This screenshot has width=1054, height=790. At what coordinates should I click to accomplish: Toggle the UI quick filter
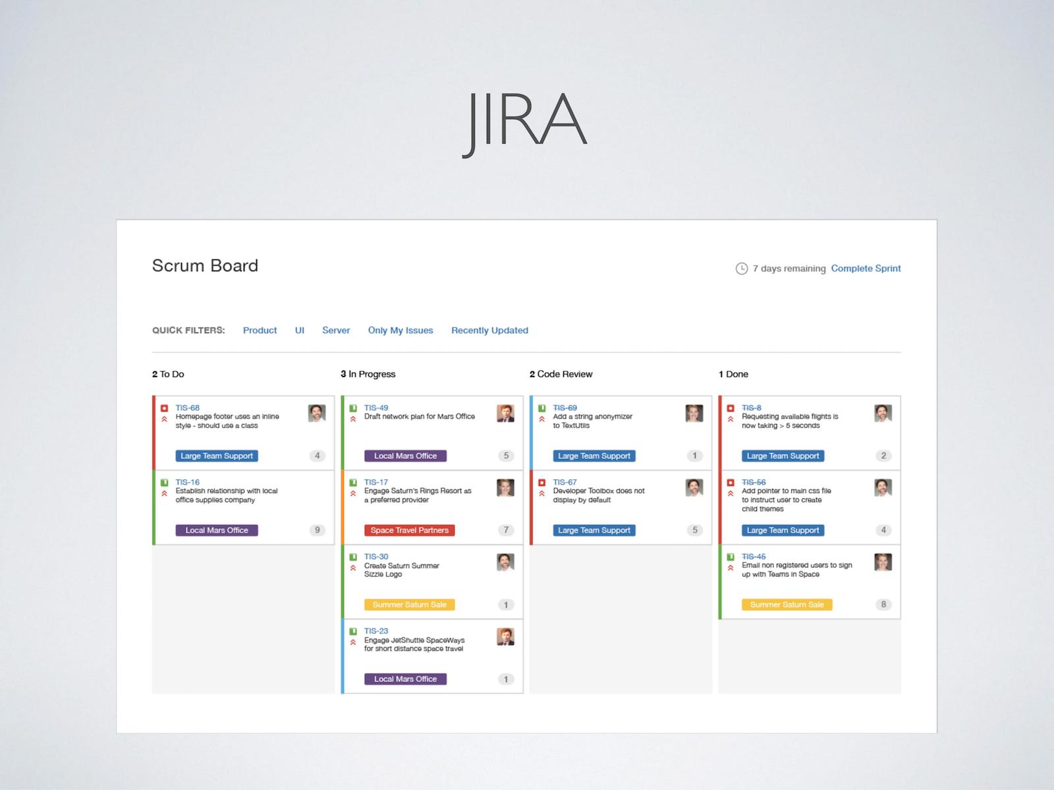click(300, 330)
